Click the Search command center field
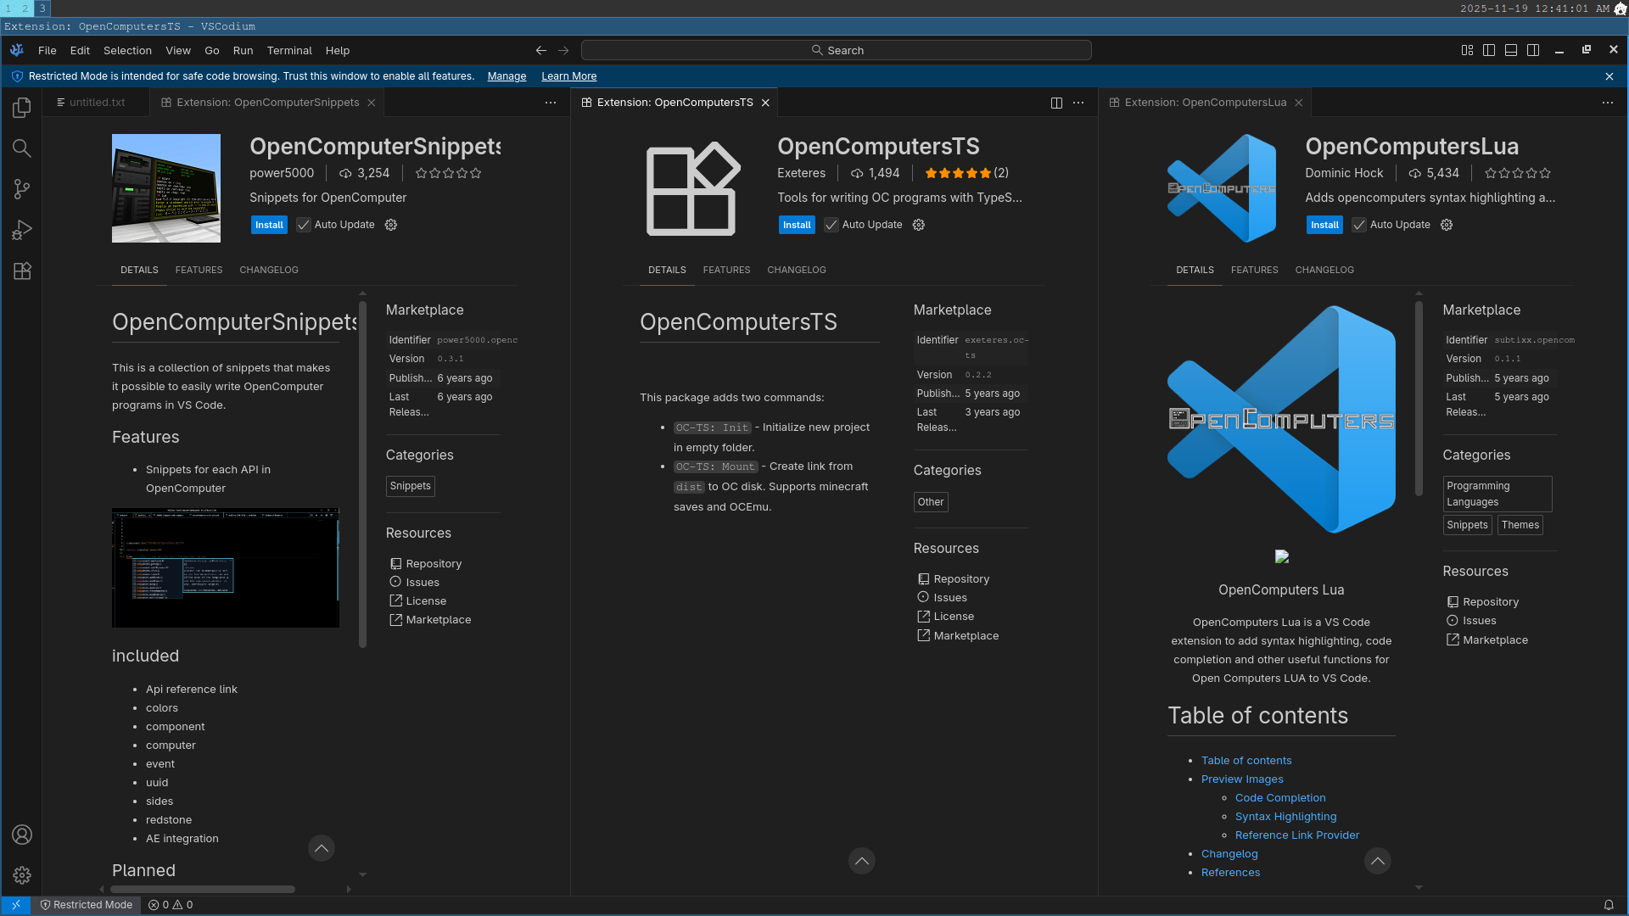The height and width of the screenshot is (916, 1629). pyautogui.click(x=837, y=50)
